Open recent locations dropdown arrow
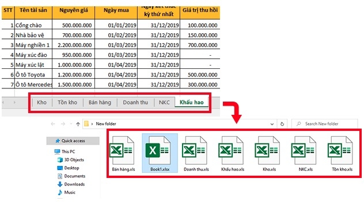Screen dimensions: 364x213 pyautogui.click(x=71, y=124)
